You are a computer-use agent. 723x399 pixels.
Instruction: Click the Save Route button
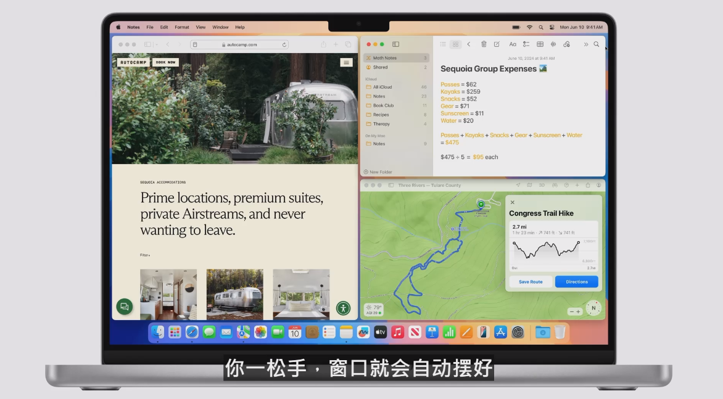pyautogui.click(x=531, y=282)
